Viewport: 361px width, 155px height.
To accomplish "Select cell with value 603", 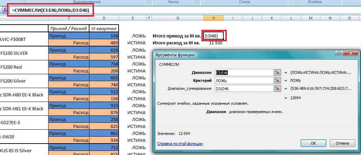I will [x=104, y=78].
